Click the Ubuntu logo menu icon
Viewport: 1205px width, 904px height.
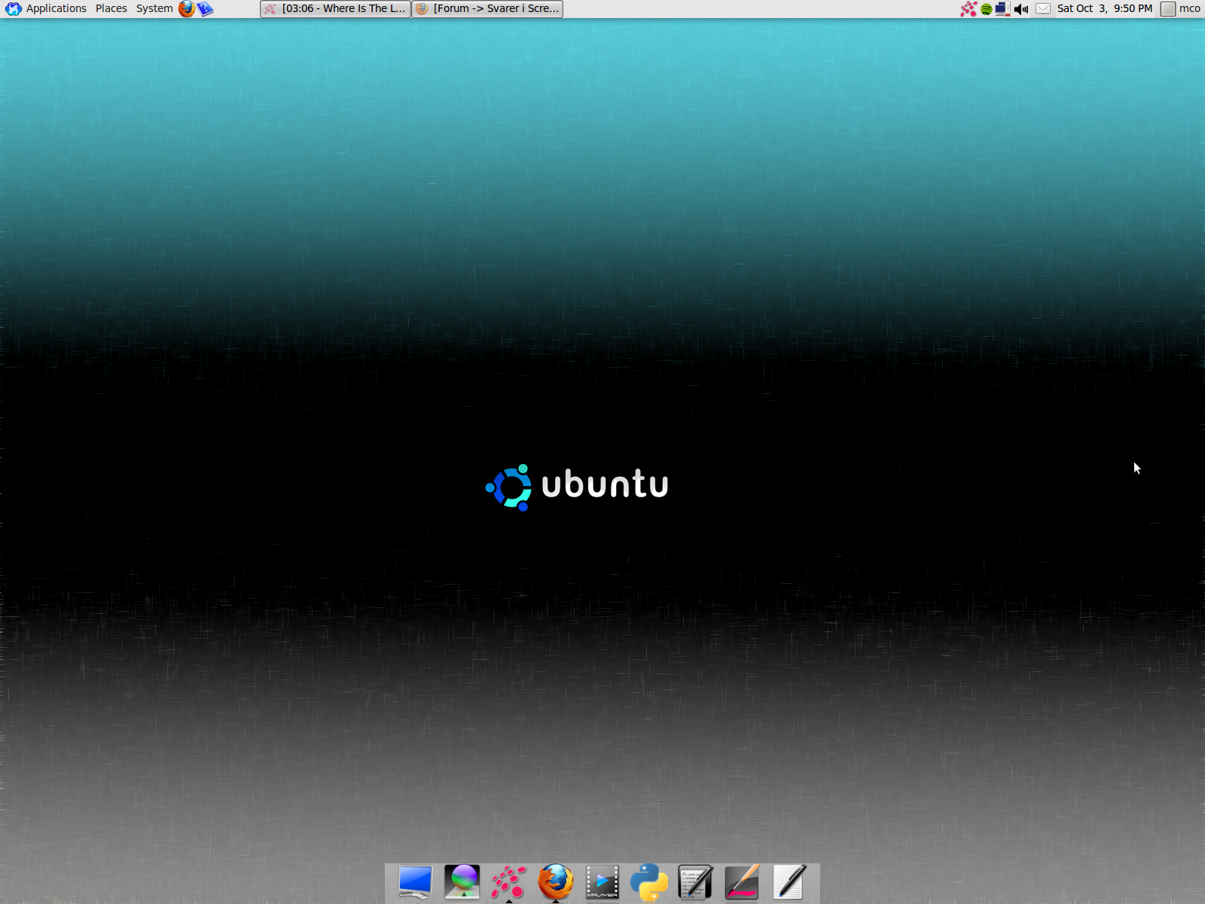(x=14, y=8)
